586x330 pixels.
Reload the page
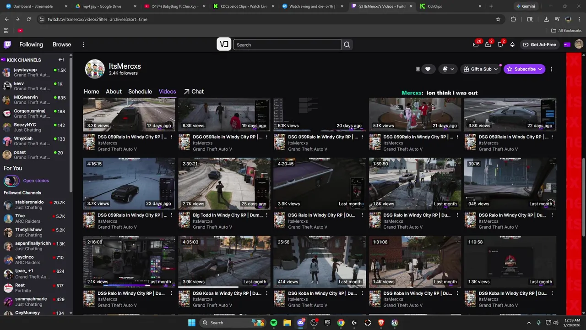click(x=28, y=19)
